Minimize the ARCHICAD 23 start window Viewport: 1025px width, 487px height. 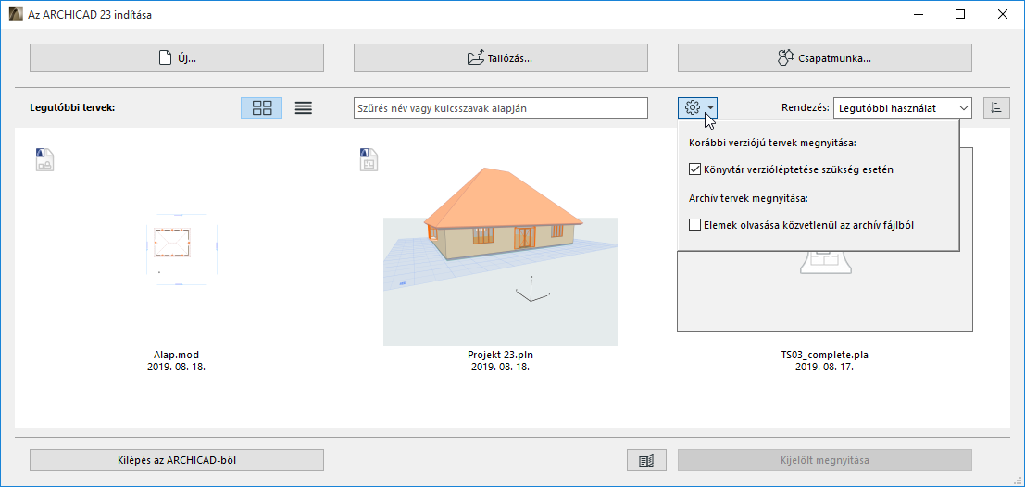(x=918, y=14)
